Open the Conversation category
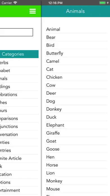Image resolution: width=110 pixels, height=196 pixels. [x=19, y=134]
